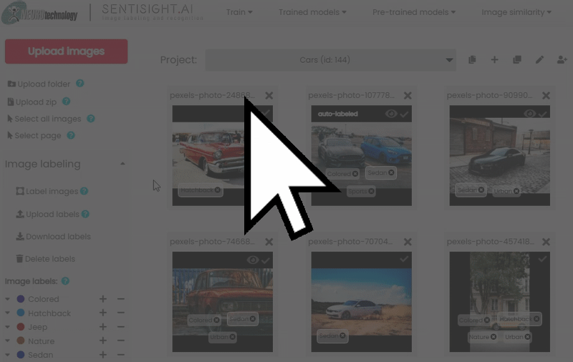Viewport: 573px width, 362px height.
Task: Click the rename project pencil icon
Action: pyautogui.click(x=539, y=60)
